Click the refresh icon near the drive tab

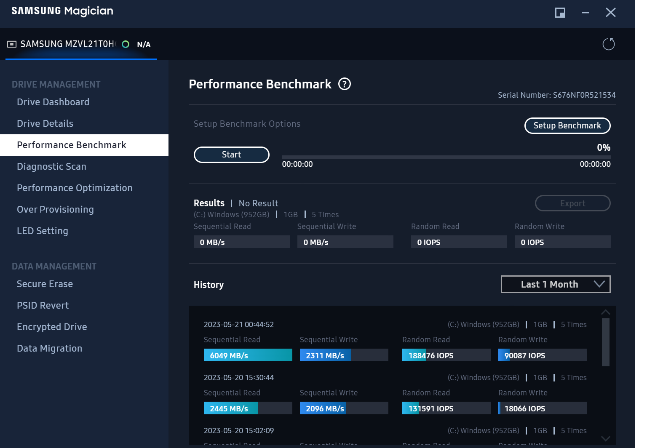(x=609, y=44)
